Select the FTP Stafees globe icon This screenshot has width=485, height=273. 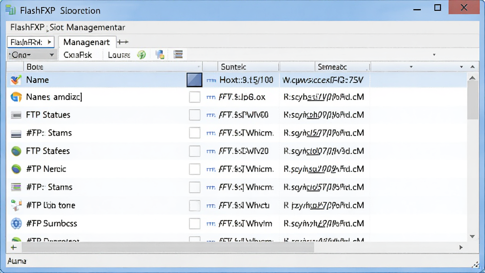click(x=16, y=151)
